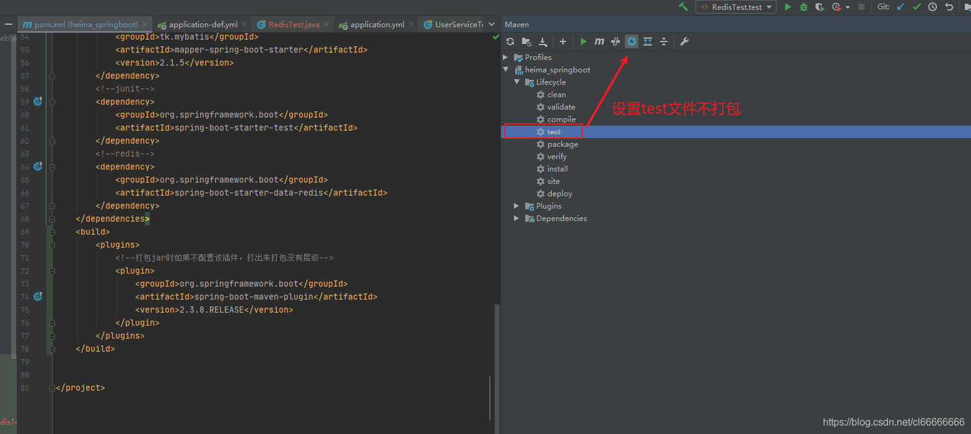Collapse the heima_springboot project node
This screenshot has height=434, width=971.
coord(506,69)
